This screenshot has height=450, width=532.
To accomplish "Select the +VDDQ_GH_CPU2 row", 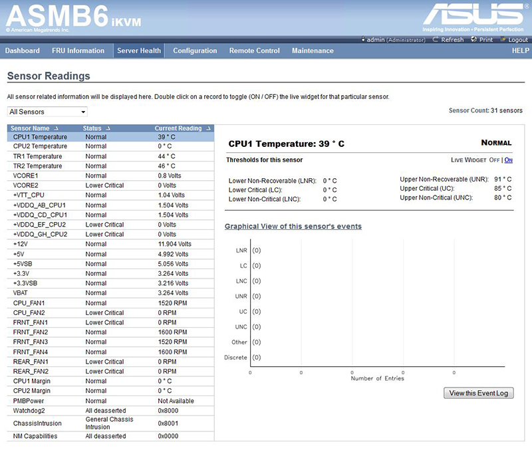I will (110, 234).
